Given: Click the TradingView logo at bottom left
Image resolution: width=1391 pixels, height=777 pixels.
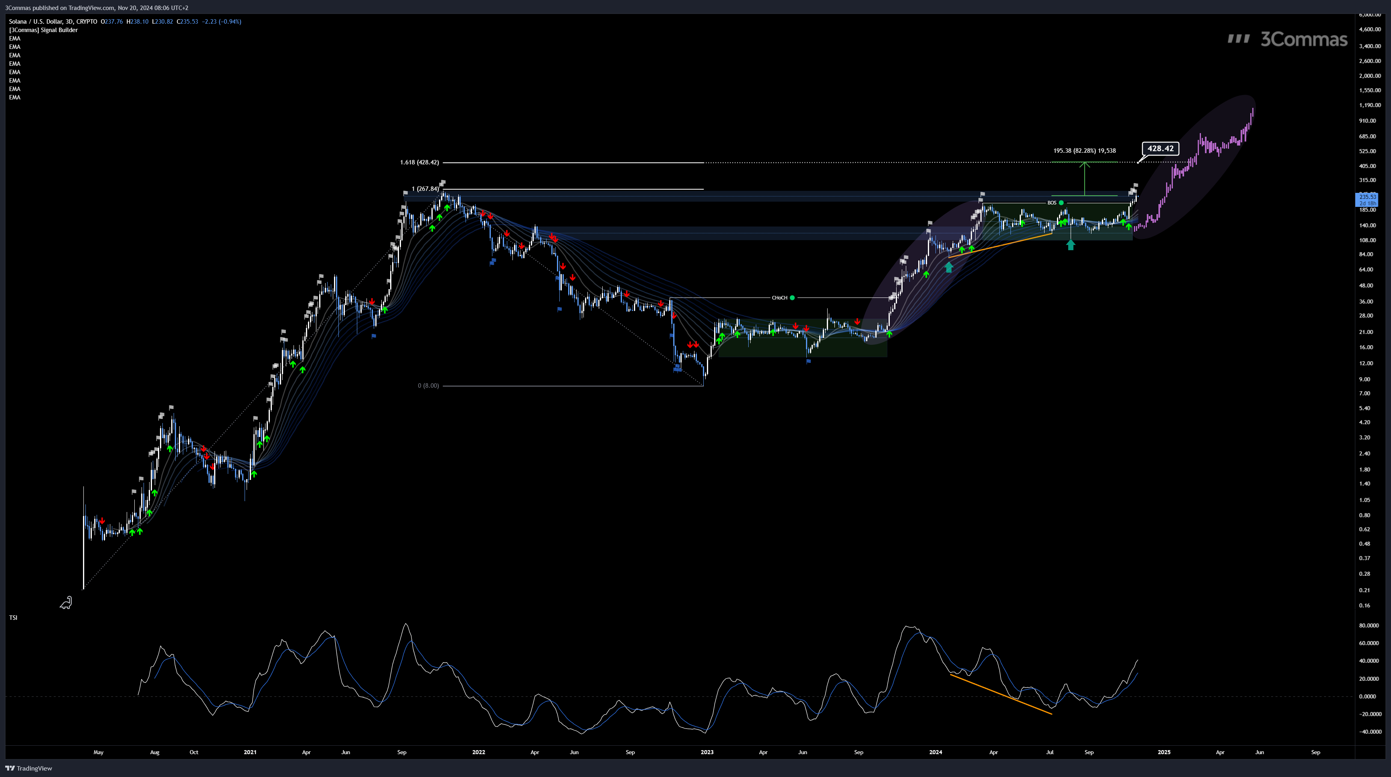Looking at the screenshot, I should [x=28, y=768].
